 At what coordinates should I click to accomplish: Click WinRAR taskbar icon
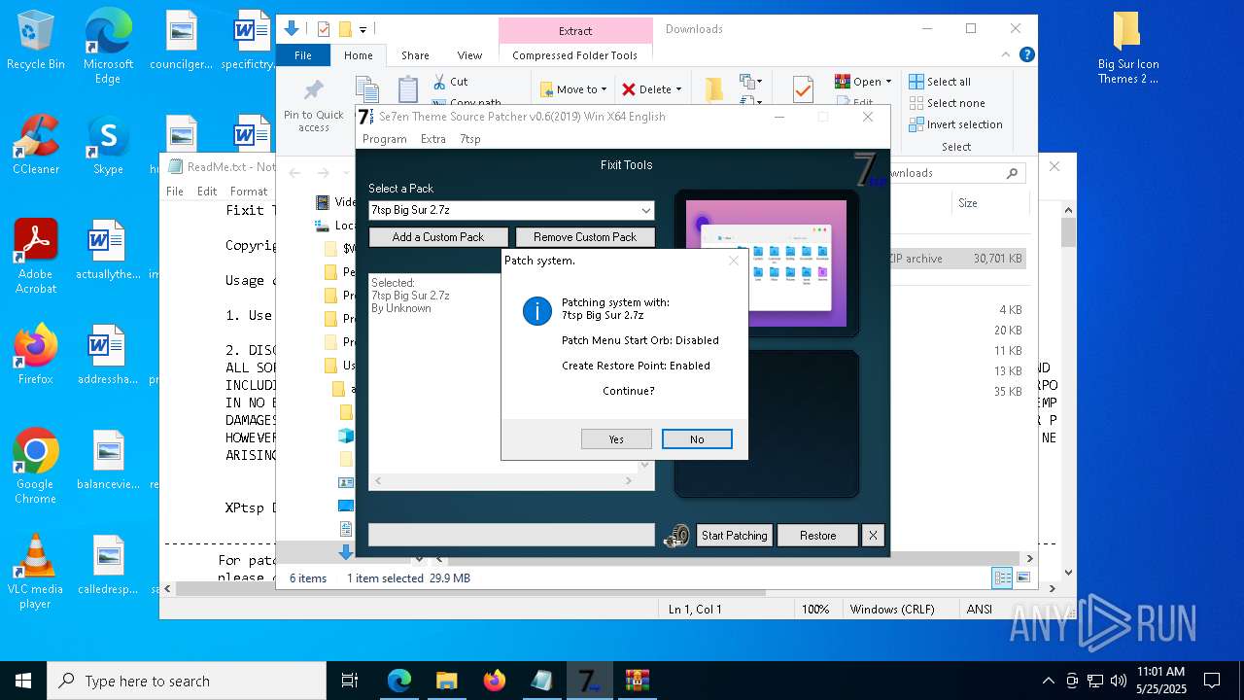637,681
